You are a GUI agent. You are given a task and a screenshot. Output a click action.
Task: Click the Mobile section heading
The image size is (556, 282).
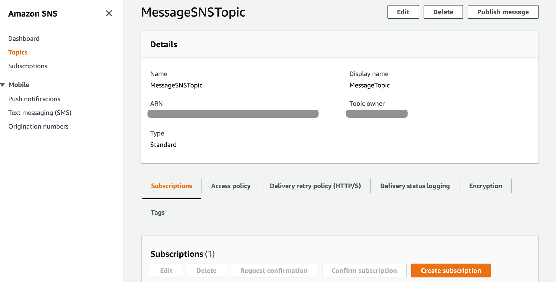pos(19,85)
